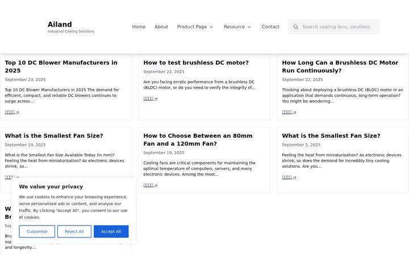Click the Reject All cookies button

(x=74, y=231)
